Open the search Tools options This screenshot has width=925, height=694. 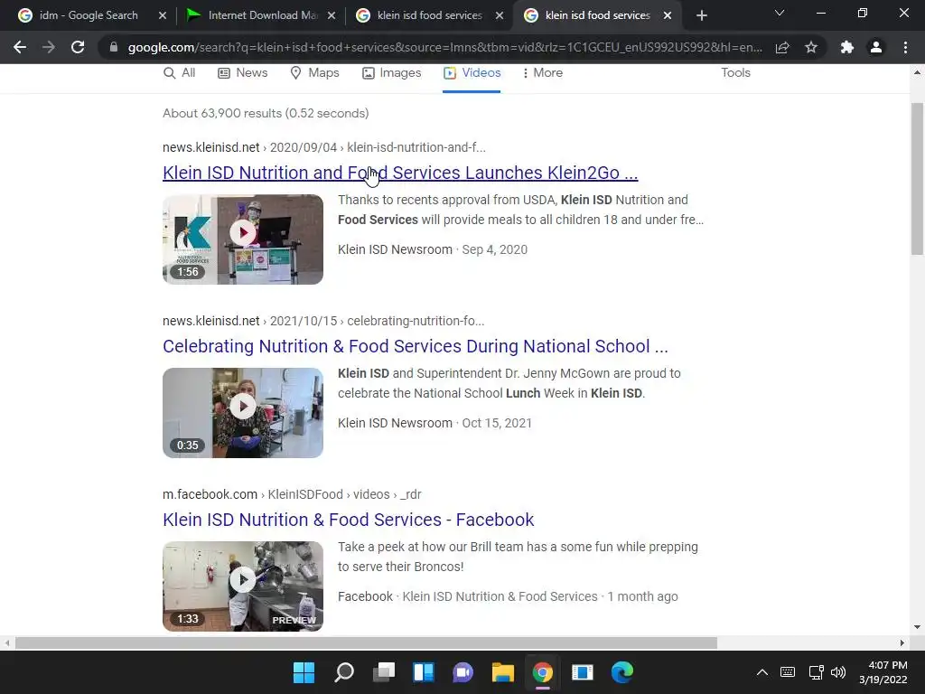(x=735, y=72)
